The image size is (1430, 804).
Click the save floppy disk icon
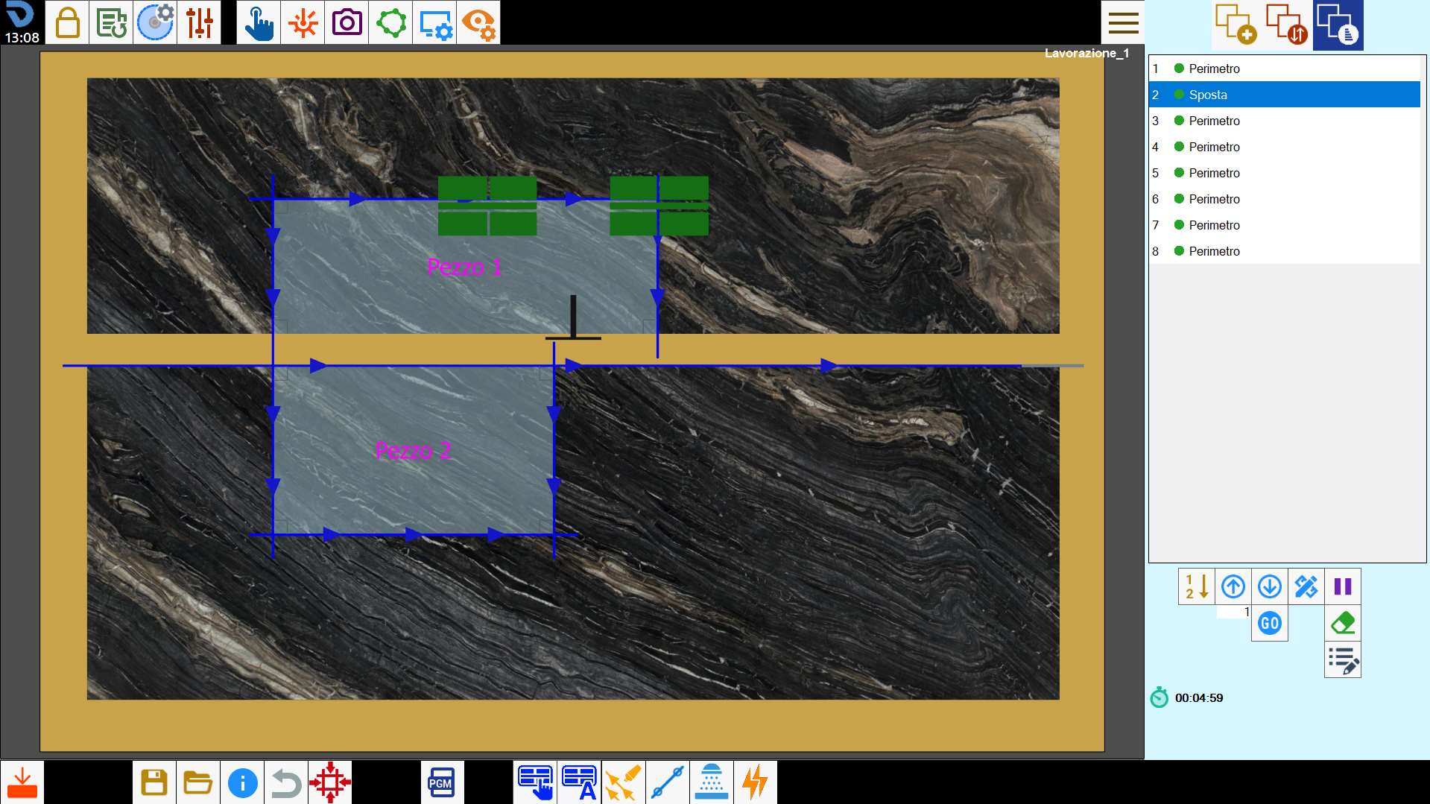(x=154, y=782)
